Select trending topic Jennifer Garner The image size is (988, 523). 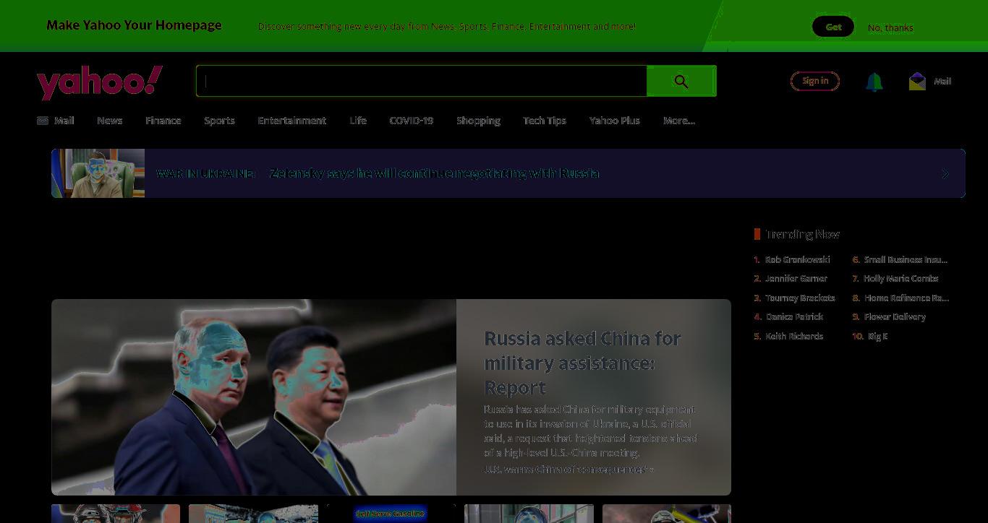796,278
